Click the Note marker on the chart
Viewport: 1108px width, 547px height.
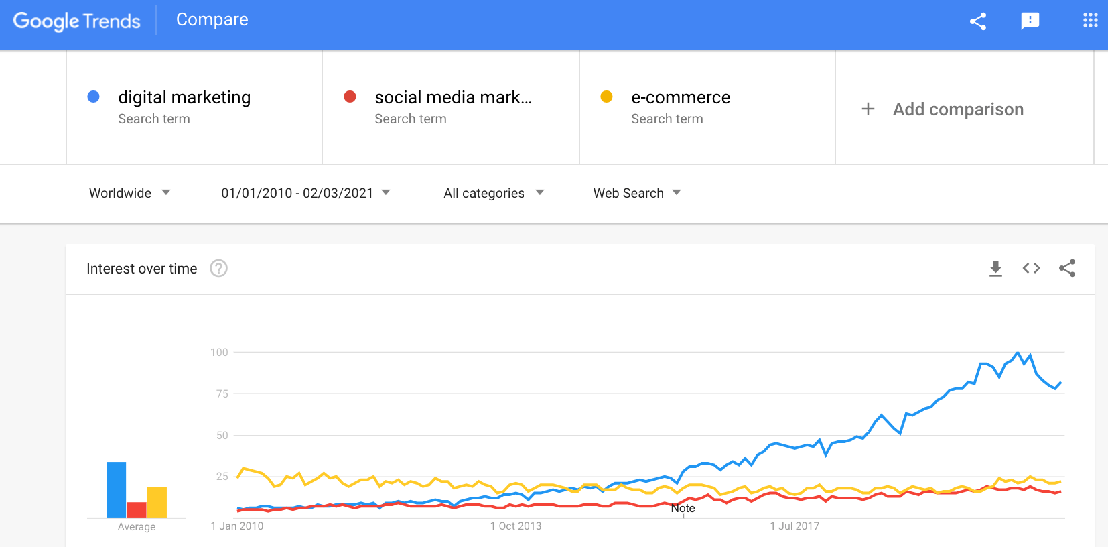683,509
